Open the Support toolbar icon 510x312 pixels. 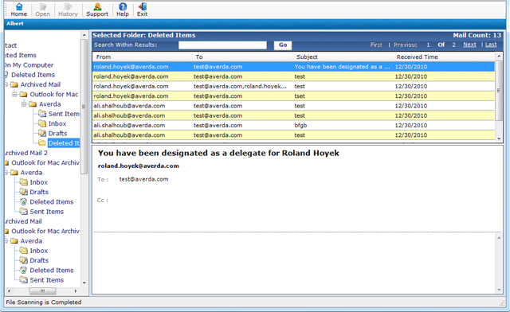97,10
